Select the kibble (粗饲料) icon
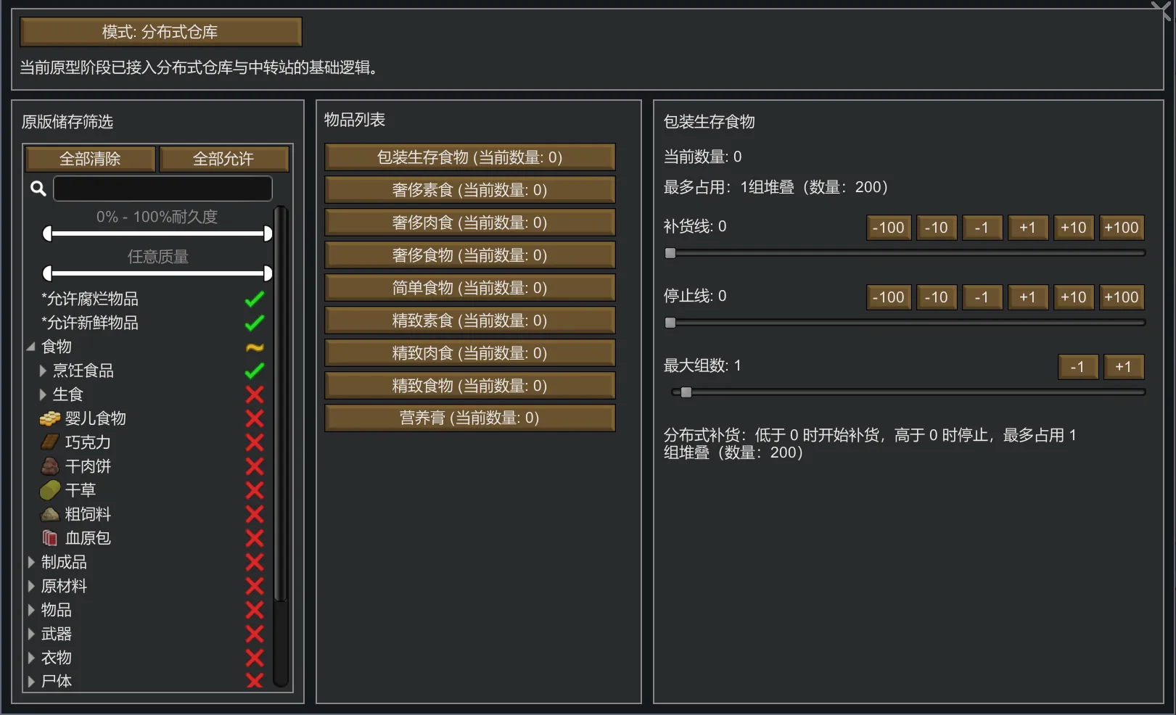This screenshot has width=1176, height=715. point(49,514)
